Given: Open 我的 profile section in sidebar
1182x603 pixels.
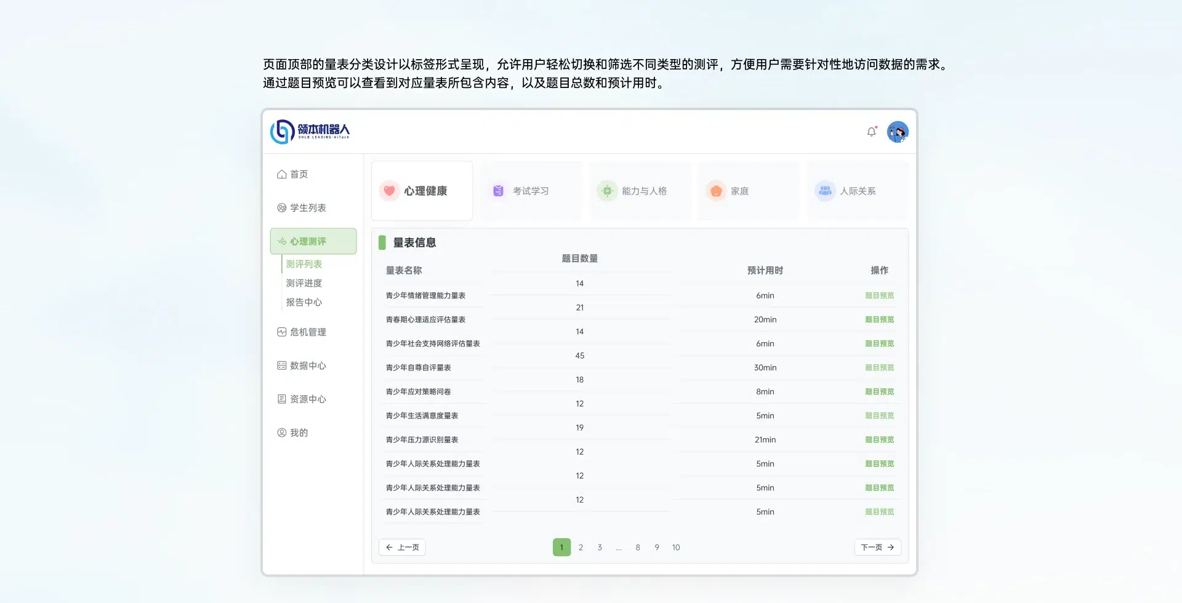Looking at the screenshot, I should click(293, 433).
